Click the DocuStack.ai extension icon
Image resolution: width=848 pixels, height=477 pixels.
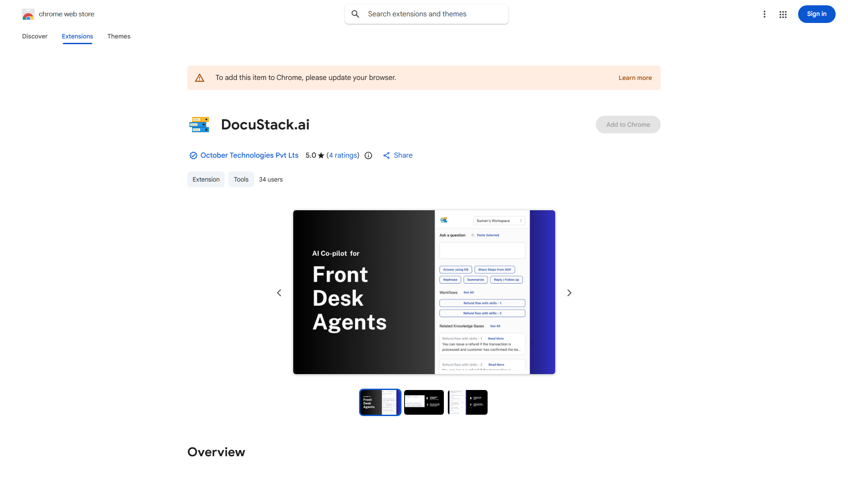click(x=199, y=125)
